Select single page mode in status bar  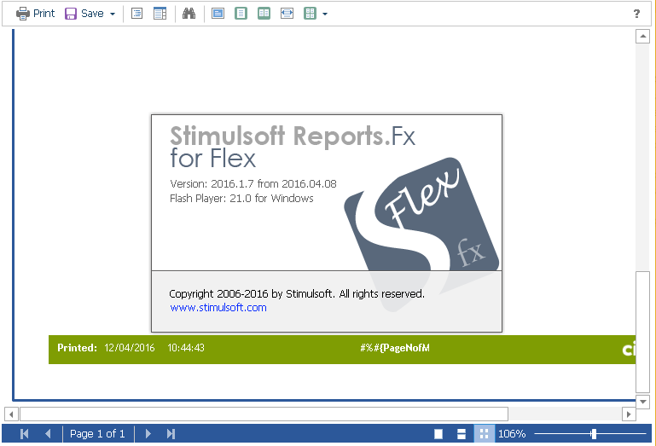click(x=438, y=434)
